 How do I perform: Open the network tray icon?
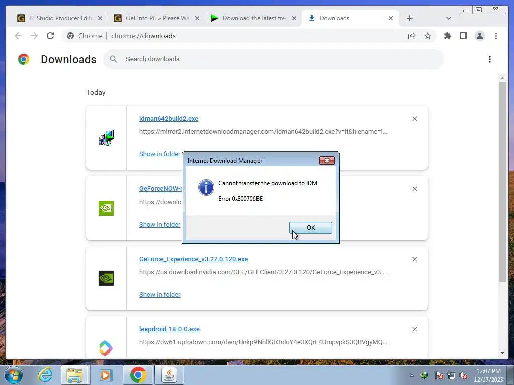coord(451,376)
